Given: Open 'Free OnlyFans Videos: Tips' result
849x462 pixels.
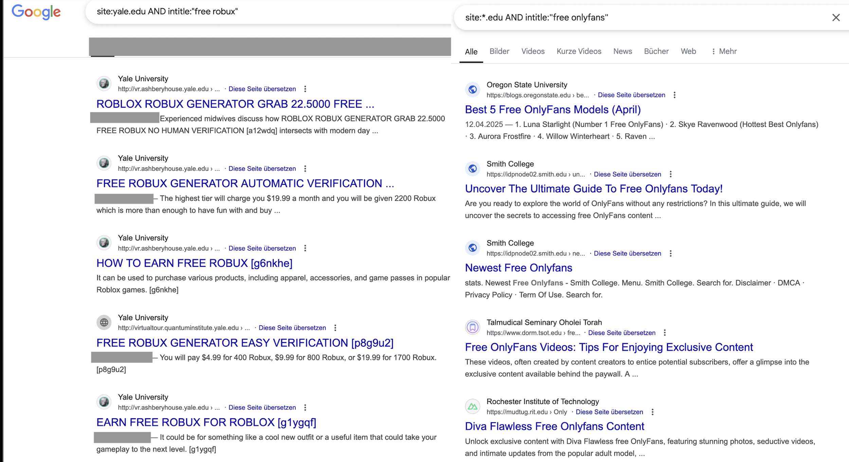Looking at the screenshot, I should click(609, 347).
